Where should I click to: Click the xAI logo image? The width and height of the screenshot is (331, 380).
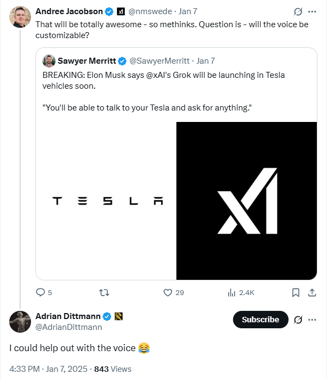coord(247,201)
